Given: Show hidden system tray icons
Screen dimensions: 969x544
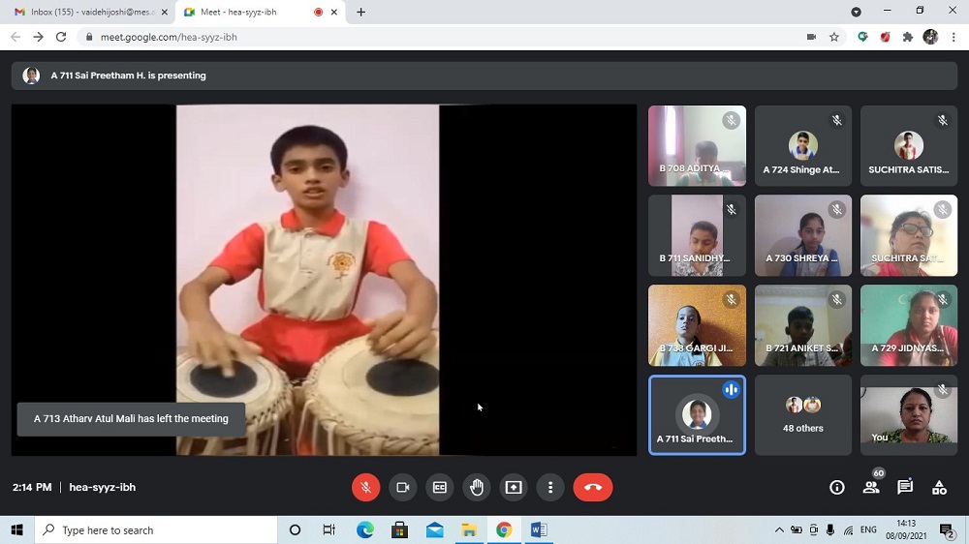Looking at the screenshot, I should (779, 530).
